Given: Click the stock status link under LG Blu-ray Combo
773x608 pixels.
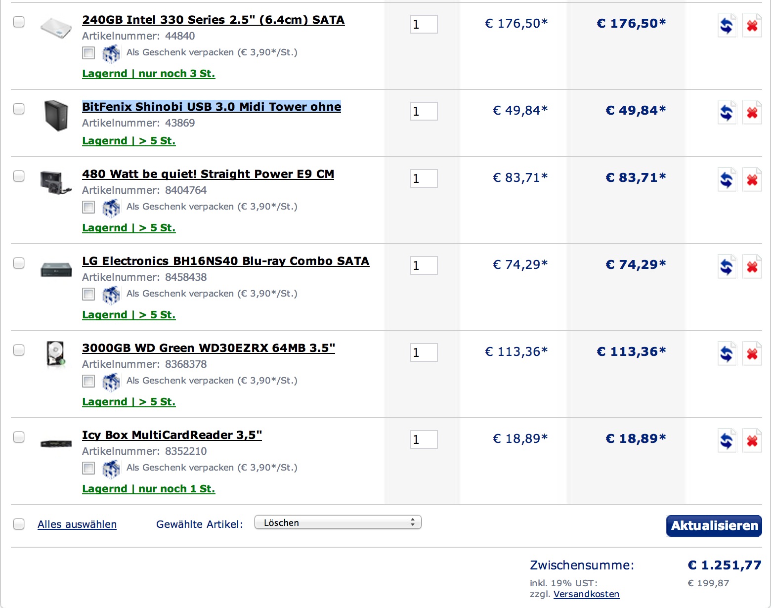Looking at the screenshot, I should [x=129, y=315].
